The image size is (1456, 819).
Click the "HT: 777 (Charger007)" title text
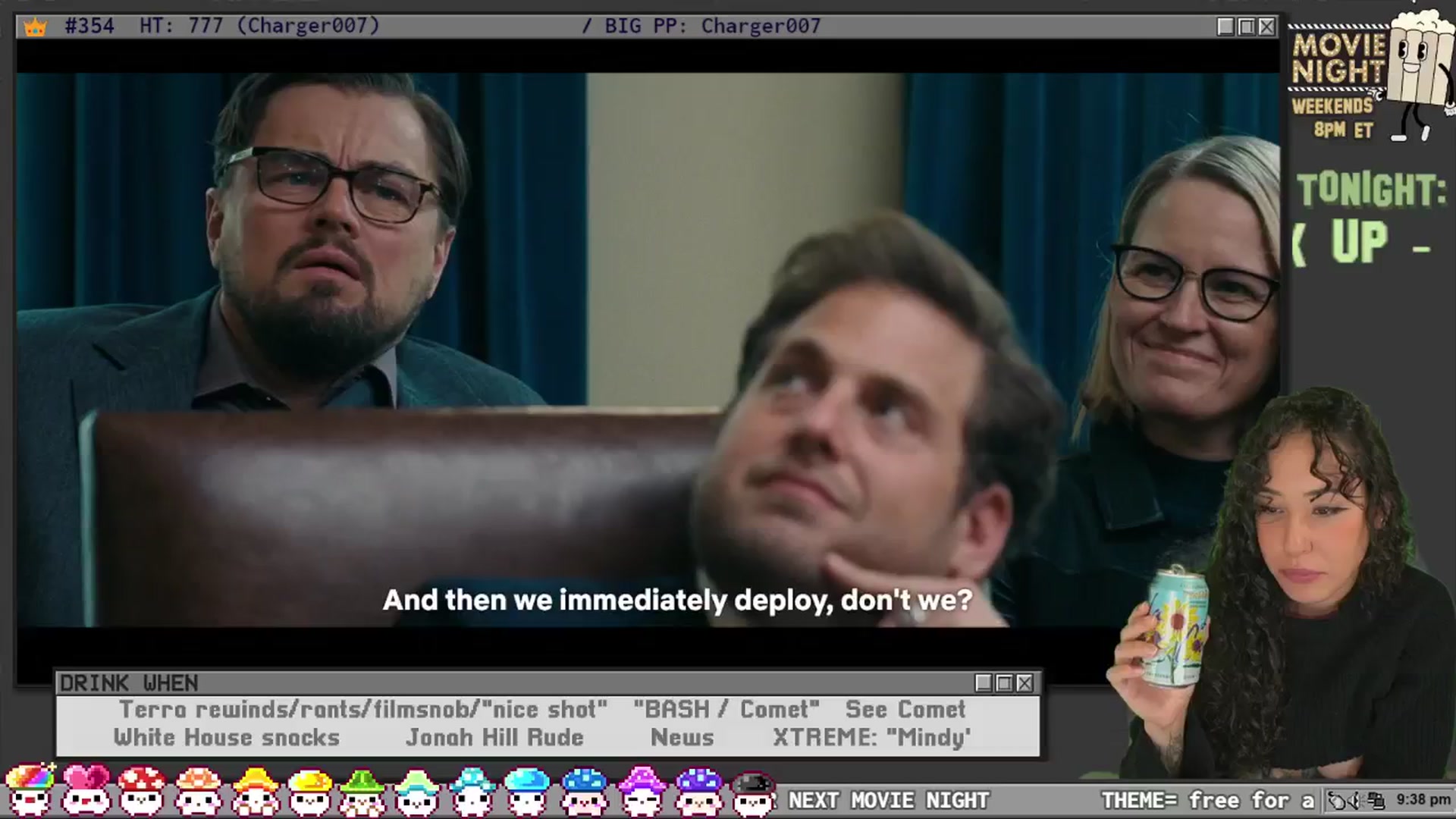(259, 26)
